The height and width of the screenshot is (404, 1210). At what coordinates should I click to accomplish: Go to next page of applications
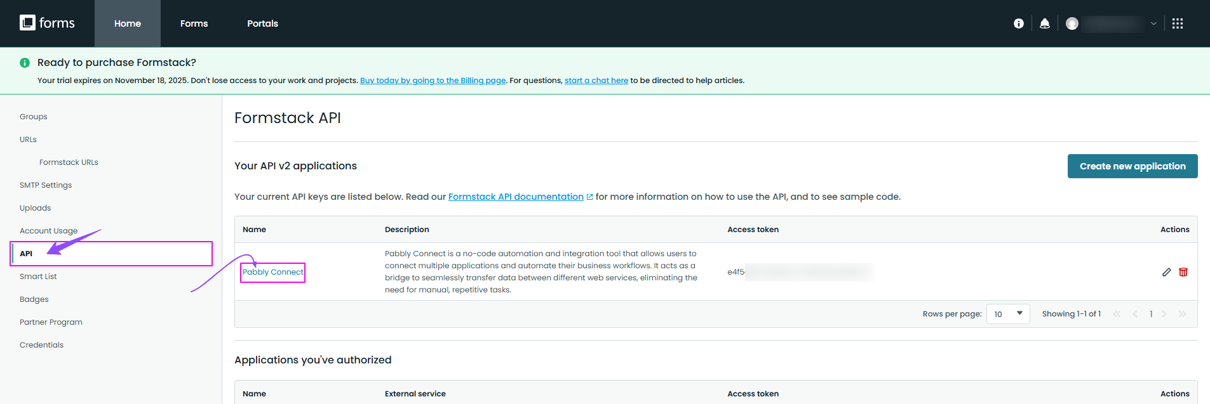pos(1164,314)
